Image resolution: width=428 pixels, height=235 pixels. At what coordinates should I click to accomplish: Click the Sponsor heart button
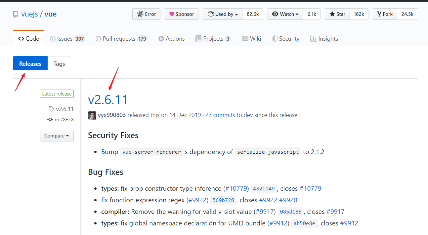pos(182,14)
